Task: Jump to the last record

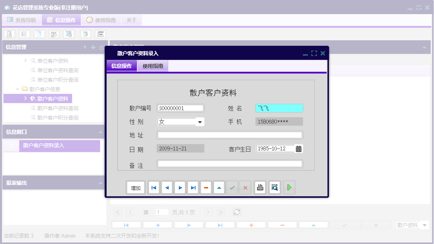Action: coord(193,188)
